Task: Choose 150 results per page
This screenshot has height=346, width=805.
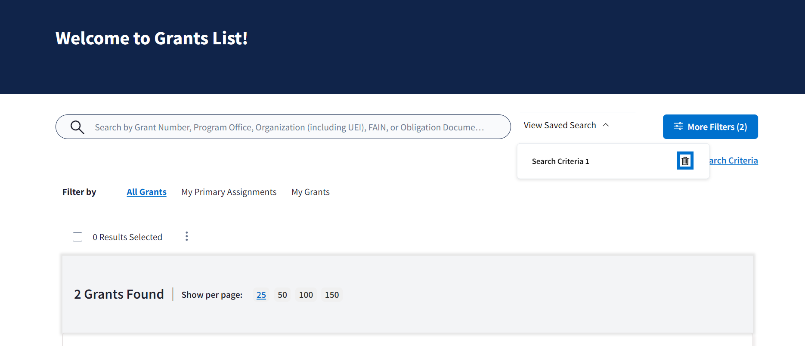Action: point(331,295)
